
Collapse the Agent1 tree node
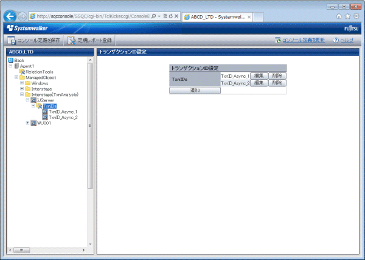[10, 66]
